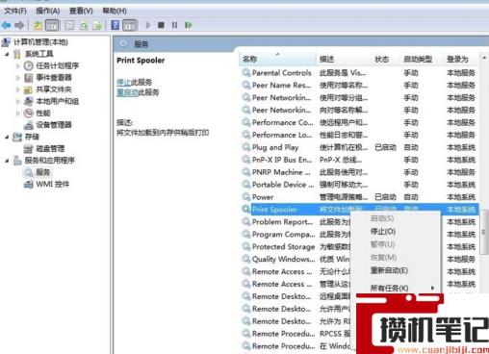Click the Stop service square icon
The image size is (489, 354).
[x=161, y=25]
